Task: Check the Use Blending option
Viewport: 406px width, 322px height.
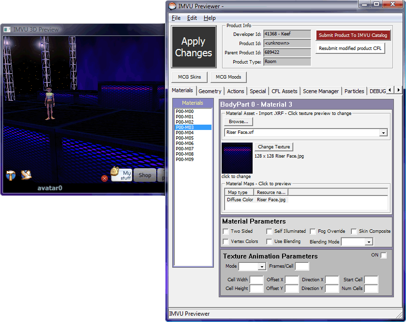Action: coord(269,241)
